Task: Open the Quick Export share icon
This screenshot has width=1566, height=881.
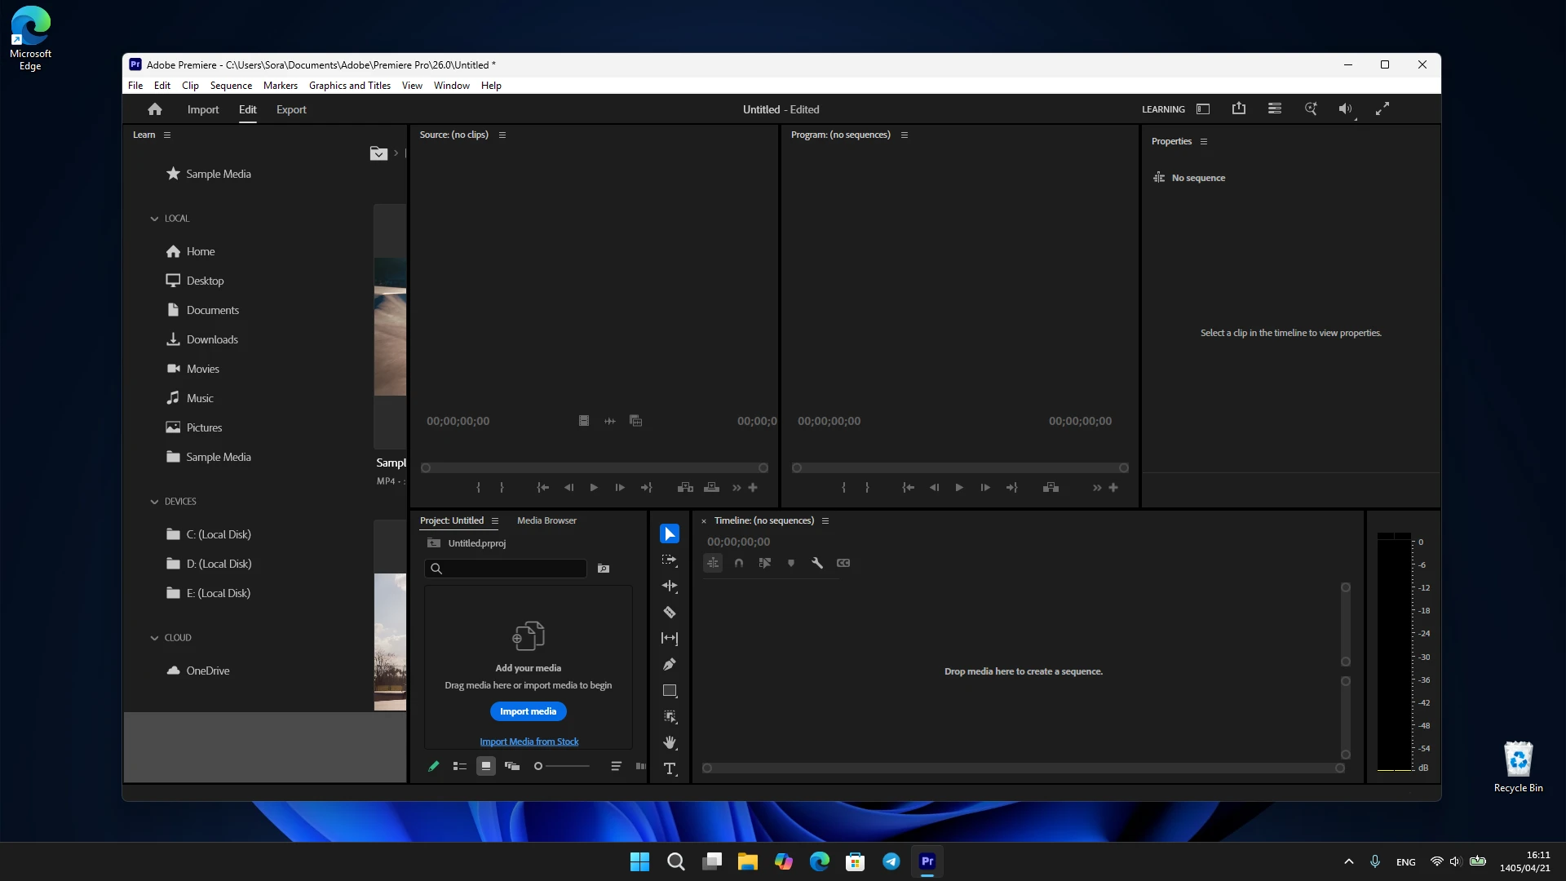Action: [x=1239, y=108]
